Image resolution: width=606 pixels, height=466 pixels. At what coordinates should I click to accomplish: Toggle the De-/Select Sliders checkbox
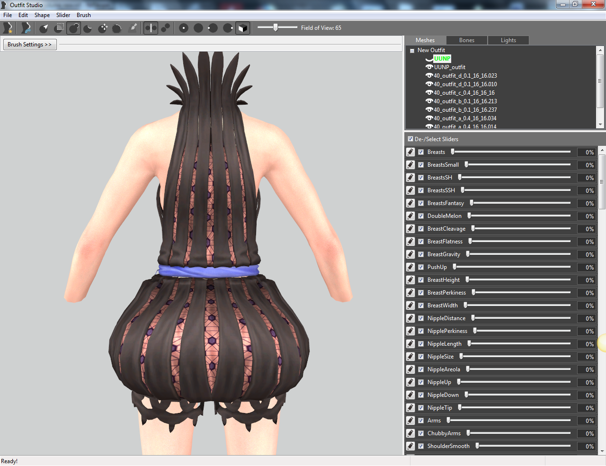(x=410, y=139)
